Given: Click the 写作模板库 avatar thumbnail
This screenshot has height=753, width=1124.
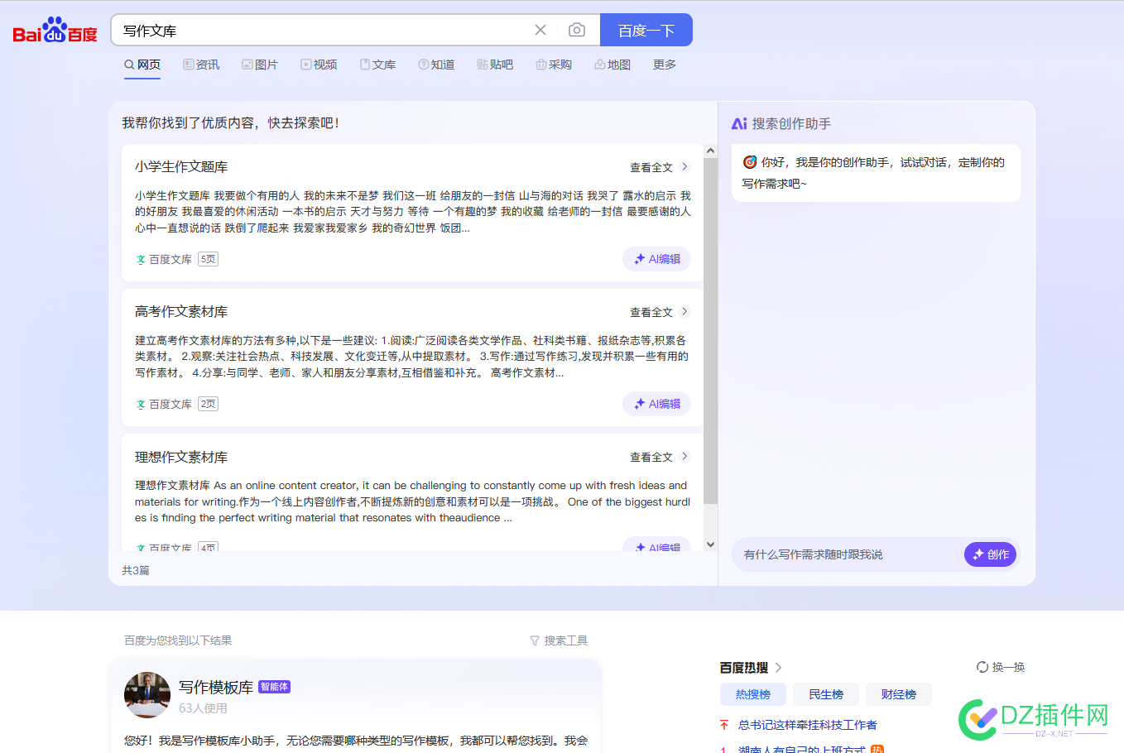Looking at the screenshot, I should click(147, 694).
